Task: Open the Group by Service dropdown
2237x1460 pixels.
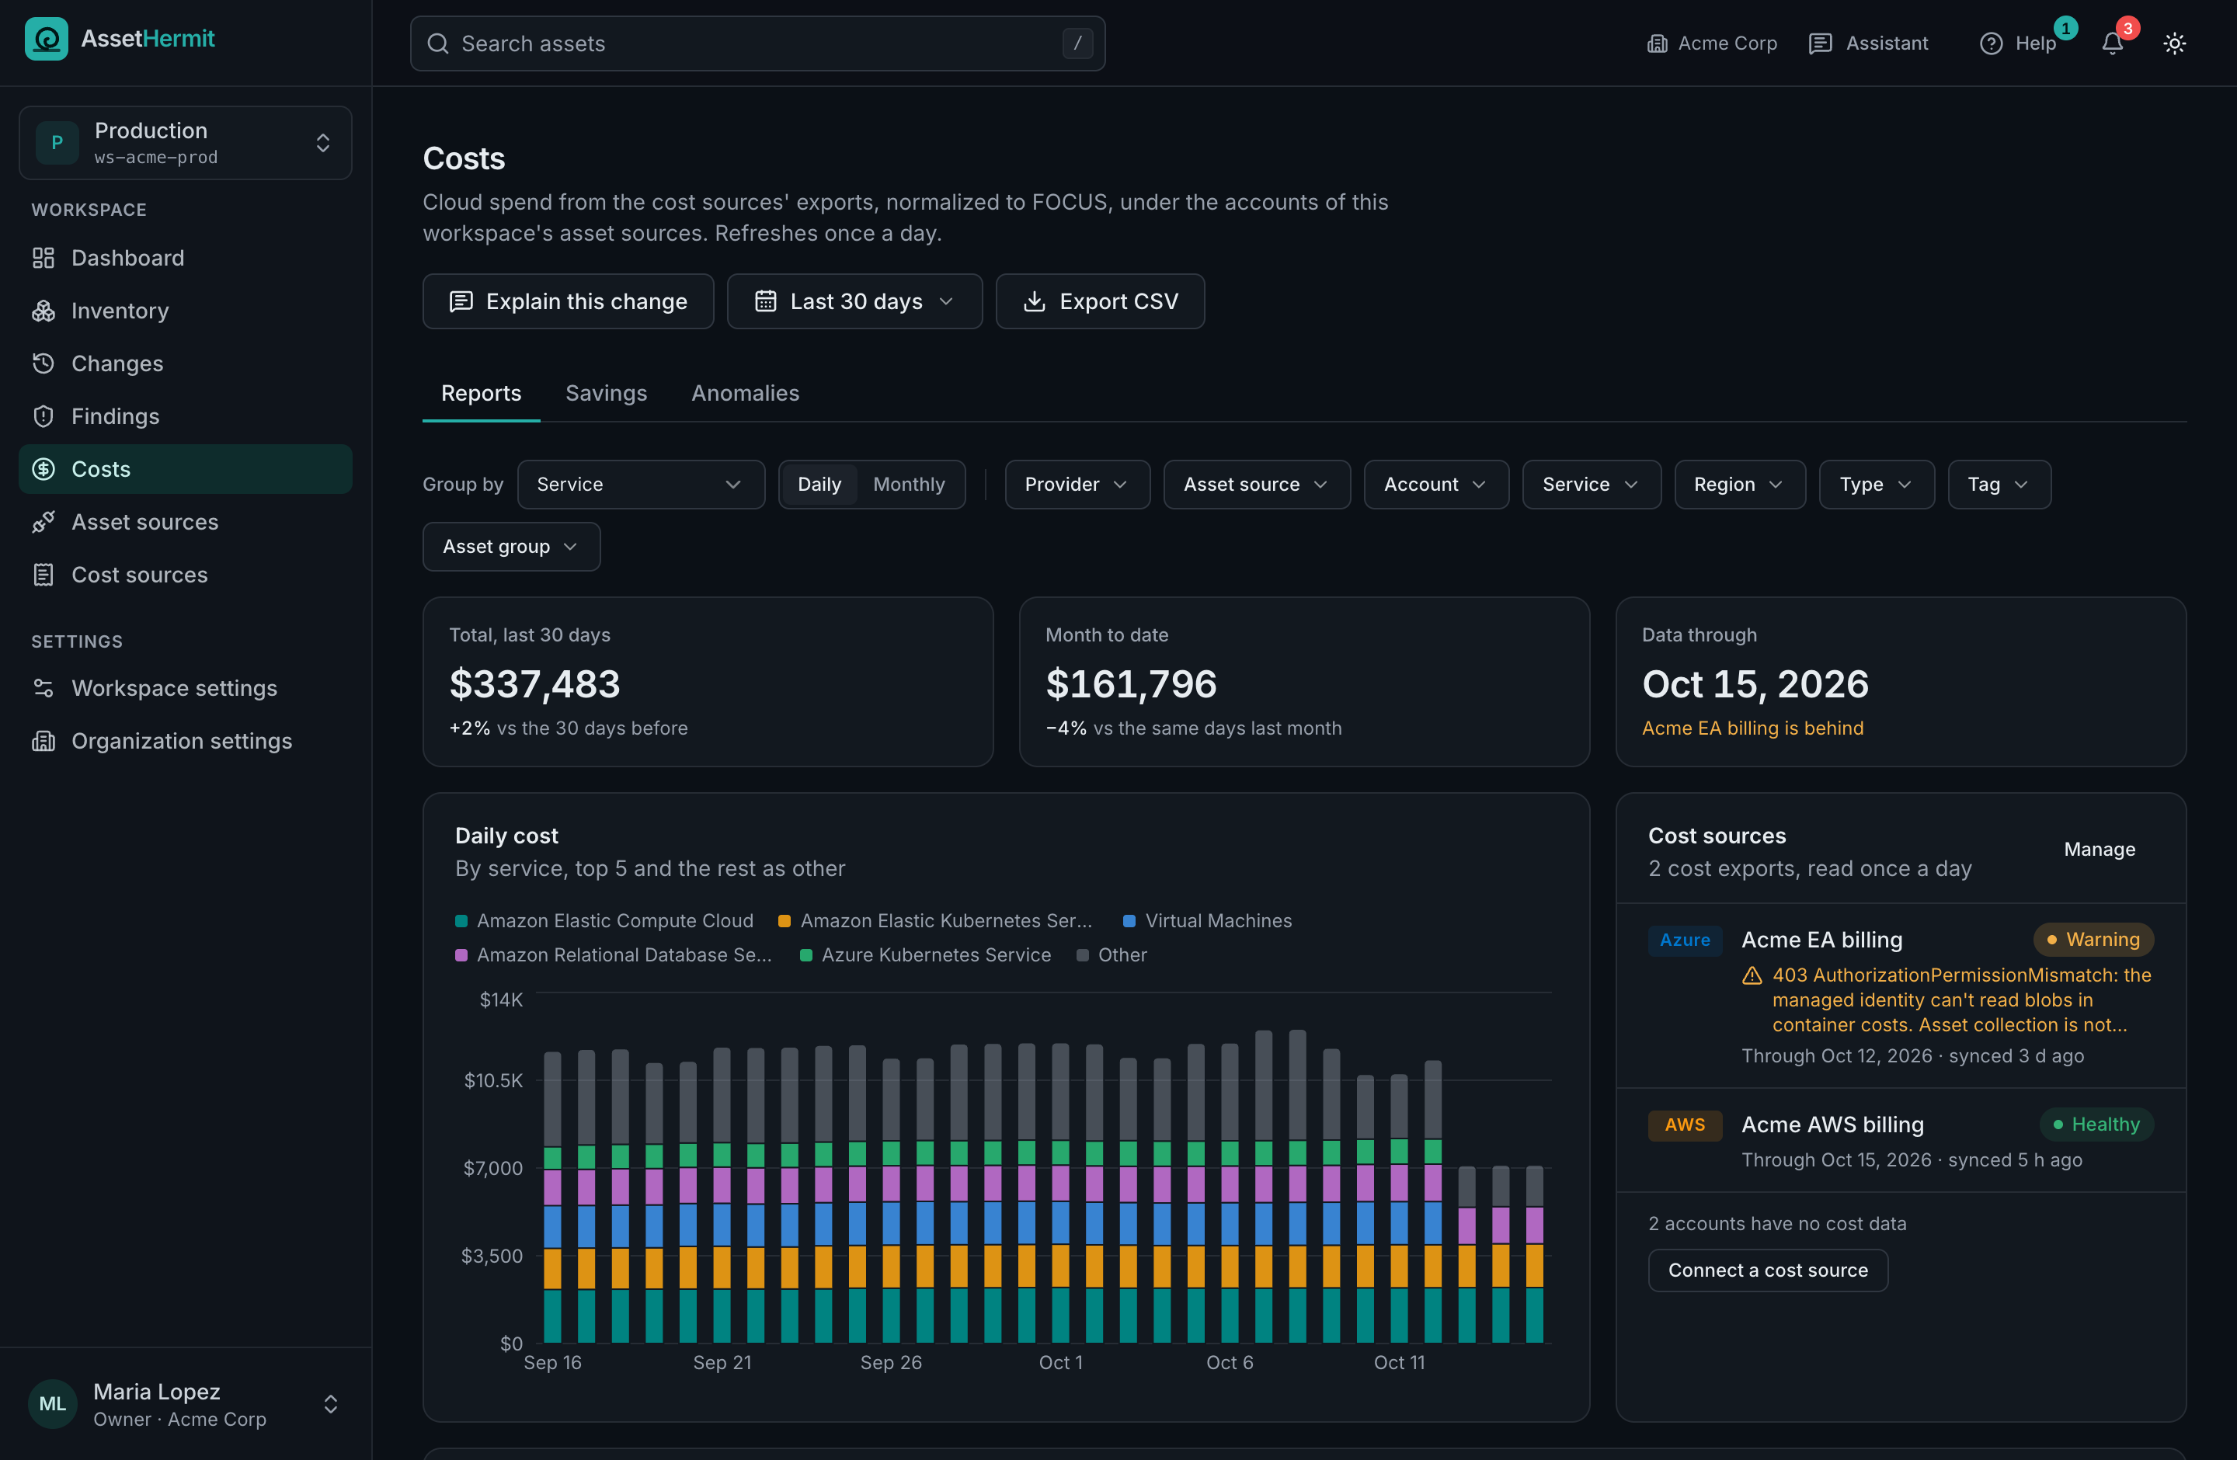Action: click(641, 484)
